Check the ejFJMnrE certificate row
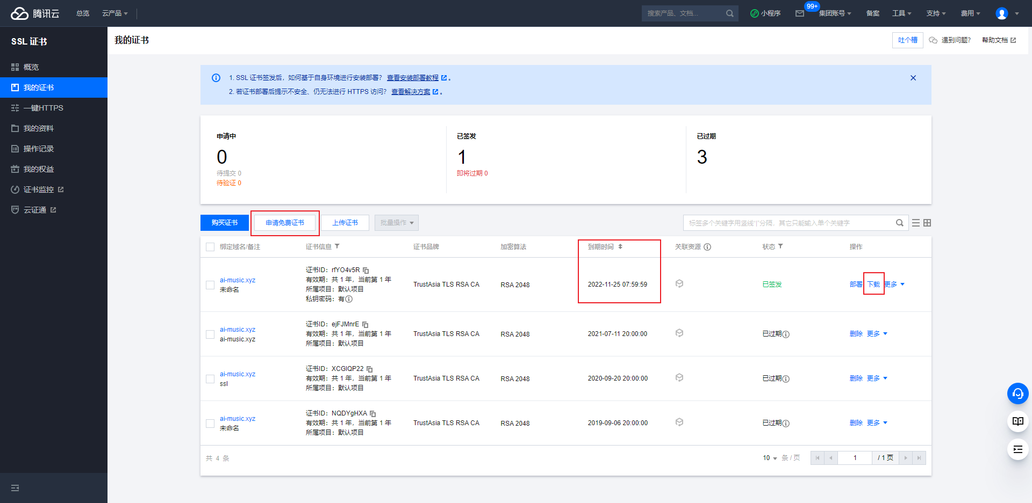This screenshot has width=1032, height=503. click(x=210, y=334)
